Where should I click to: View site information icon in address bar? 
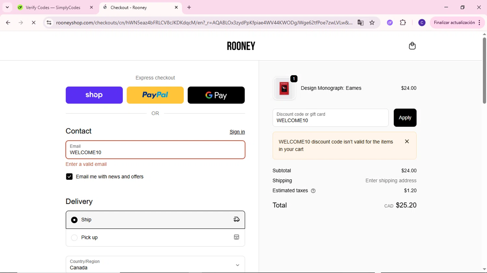pos(49,22)
